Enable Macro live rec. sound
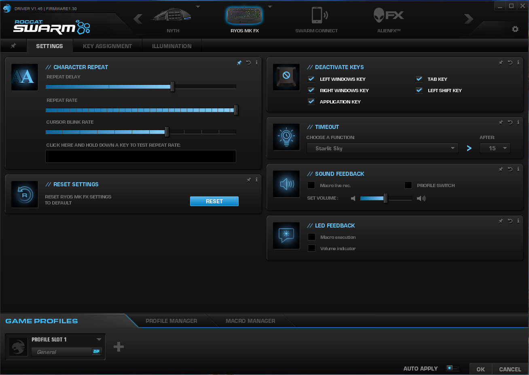529x375 pixels. click(x=311, y=185)
